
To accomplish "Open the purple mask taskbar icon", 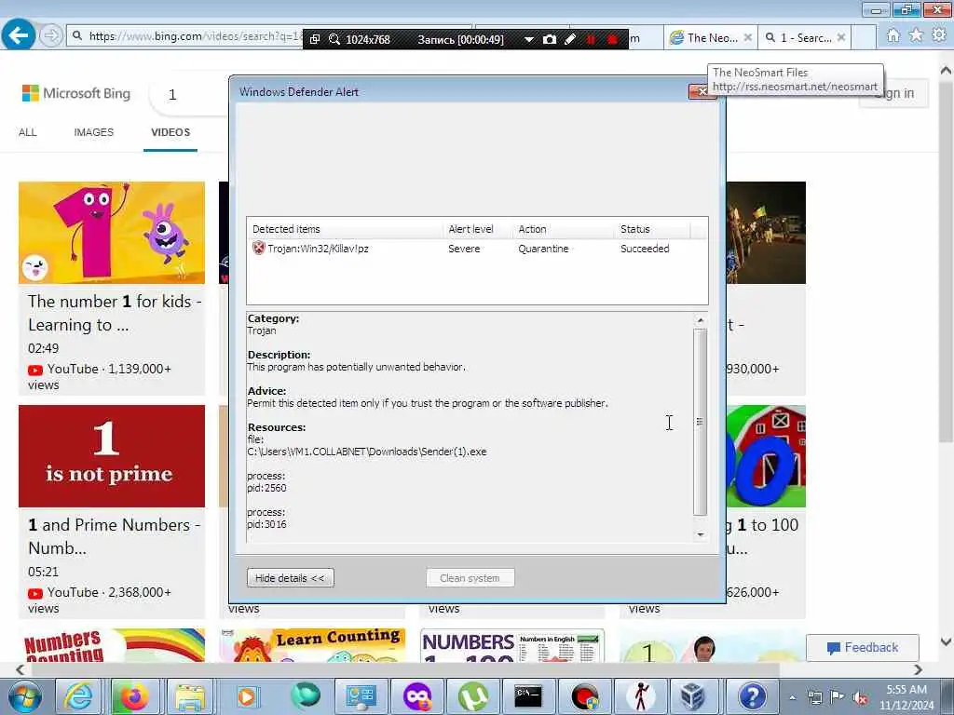I will (x=416, y=696).
